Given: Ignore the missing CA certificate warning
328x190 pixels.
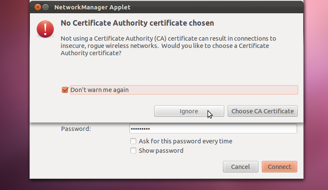Looking at the screenshot, I should click(x=189, y=111).
